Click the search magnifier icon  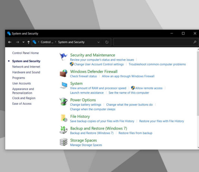click(x=195, y=42)
